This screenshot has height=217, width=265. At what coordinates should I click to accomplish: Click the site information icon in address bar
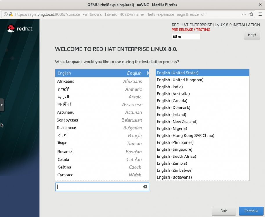[6, 14]
